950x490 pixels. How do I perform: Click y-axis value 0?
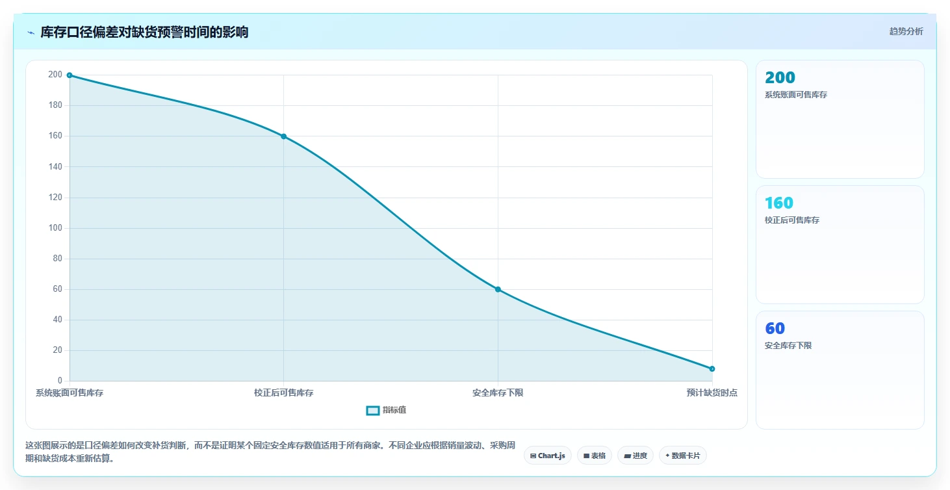tap(60, 380)
